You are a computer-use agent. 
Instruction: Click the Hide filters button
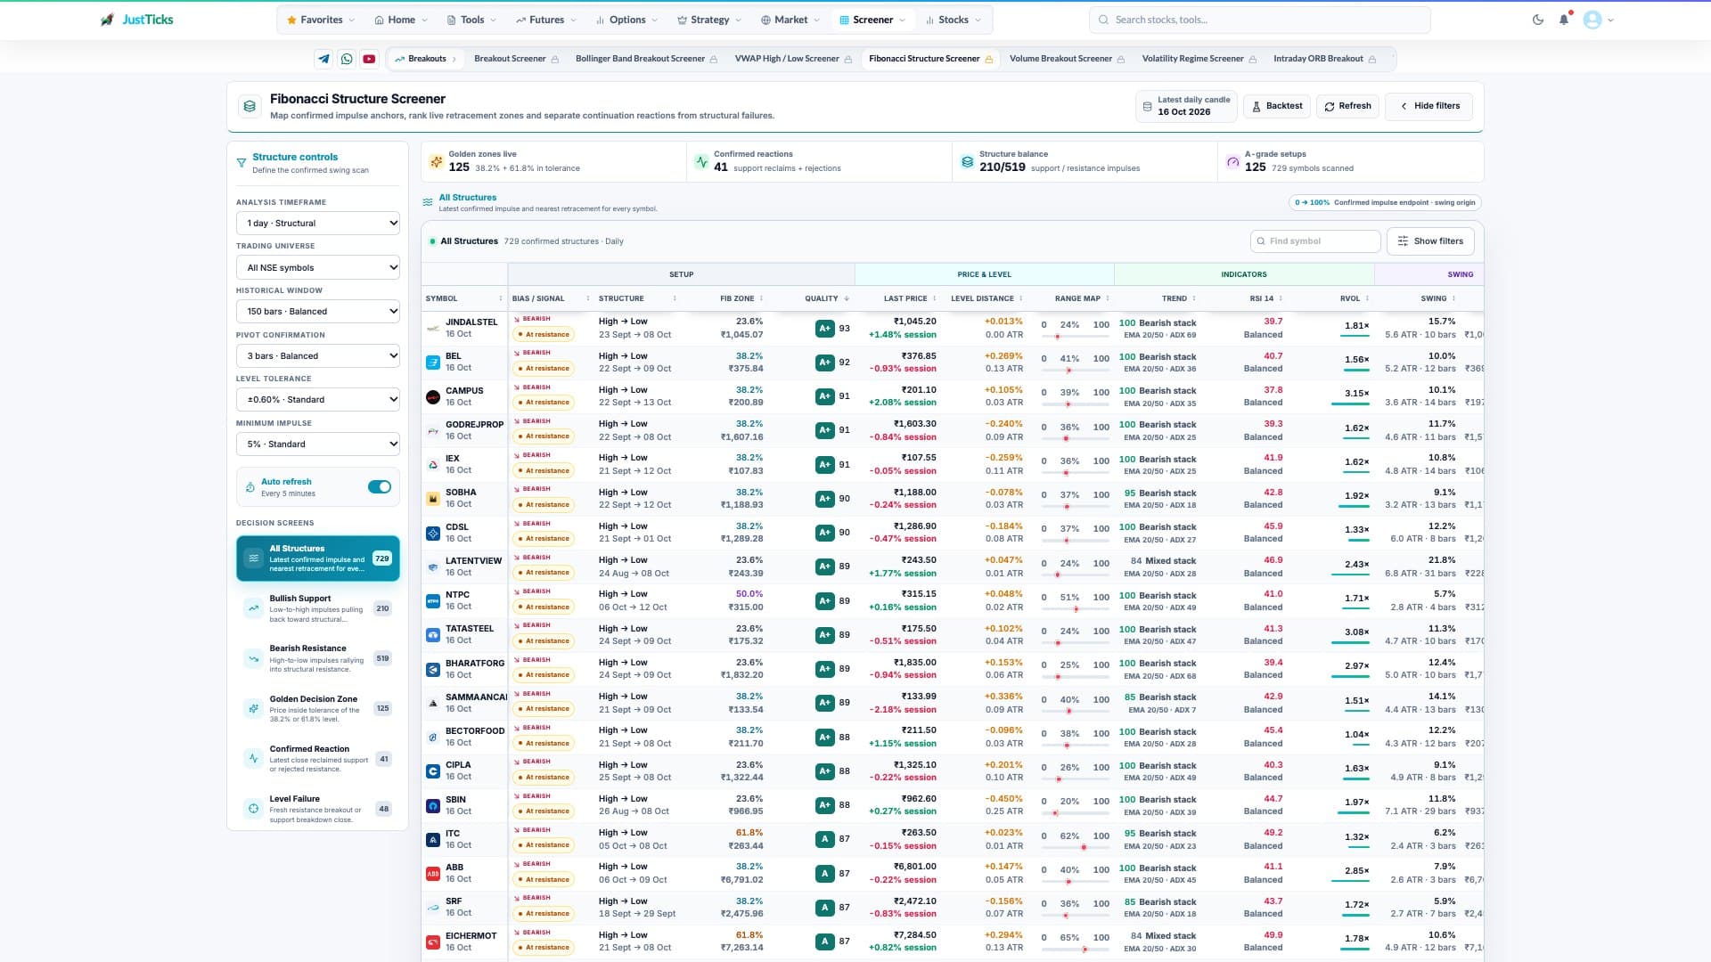tap(1429, 106)
